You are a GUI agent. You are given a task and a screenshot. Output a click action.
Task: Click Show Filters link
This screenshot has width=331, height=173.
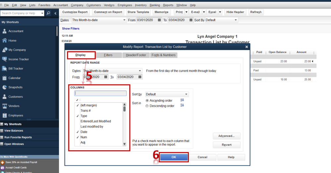tap(71, 29)
